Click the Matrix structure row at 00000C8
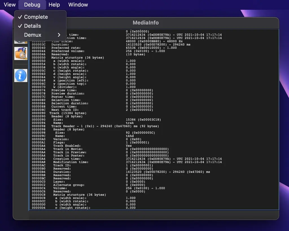Viewport: 289px width, 231px height. click(x=69, y=195)
